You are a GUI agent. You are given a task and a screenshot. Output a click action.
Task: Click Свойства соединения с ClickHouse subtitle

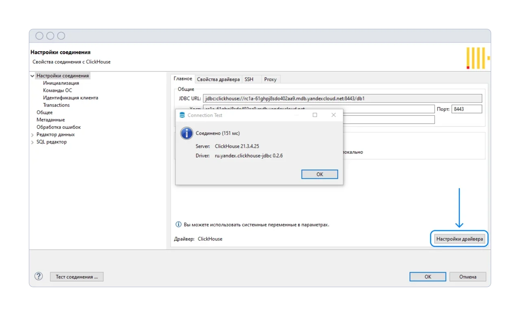[x=71, y=62]
